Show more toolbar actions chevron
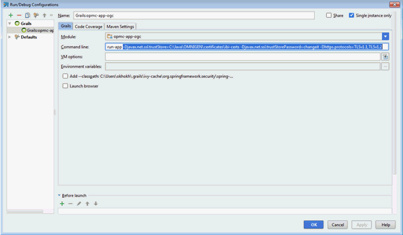403x235 pixels. pos(51,15)
